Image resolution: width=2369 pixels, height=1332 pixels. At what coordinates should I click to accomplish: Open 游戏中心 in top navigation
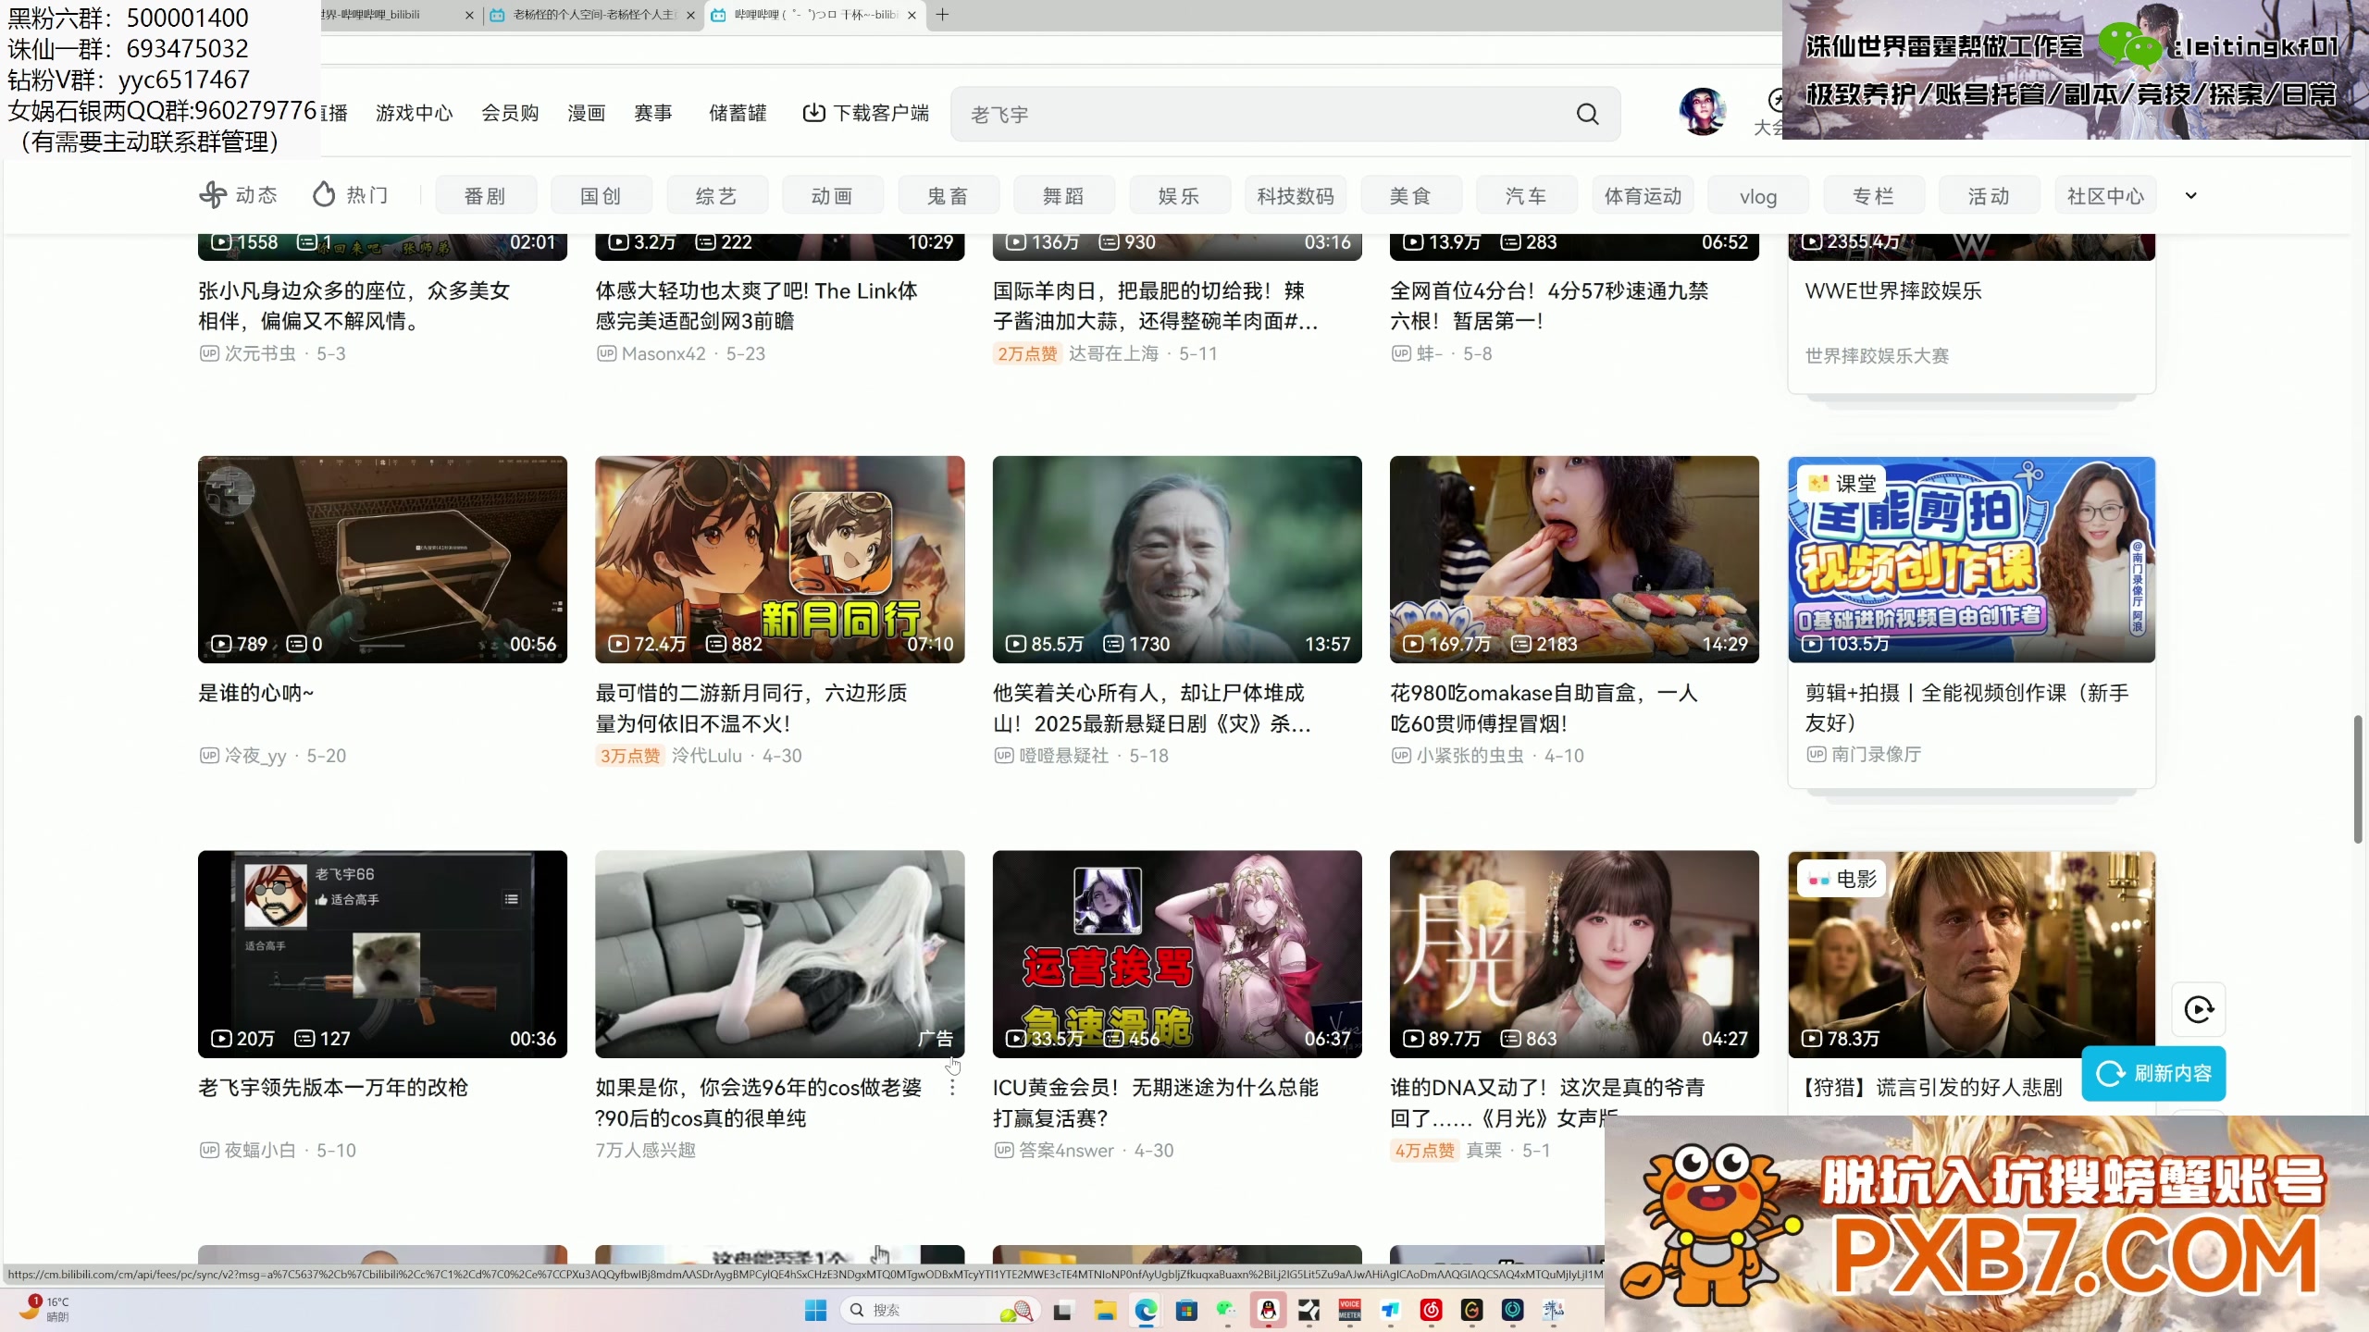[415, 113]
